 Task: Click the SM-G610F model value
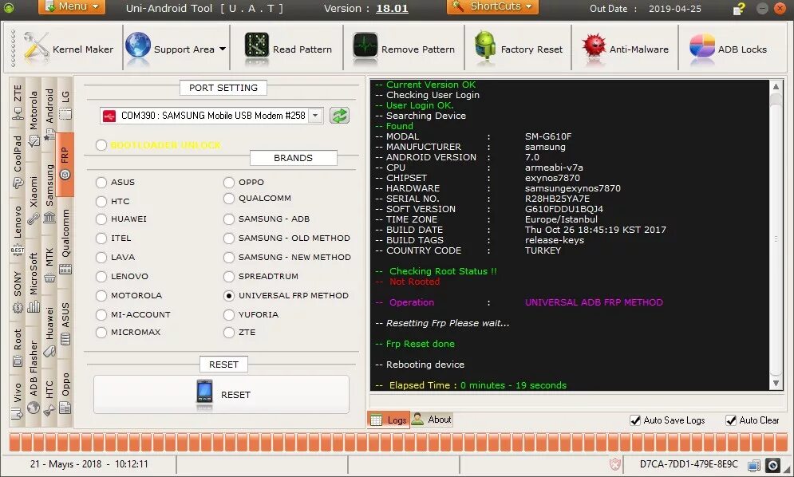548,136
